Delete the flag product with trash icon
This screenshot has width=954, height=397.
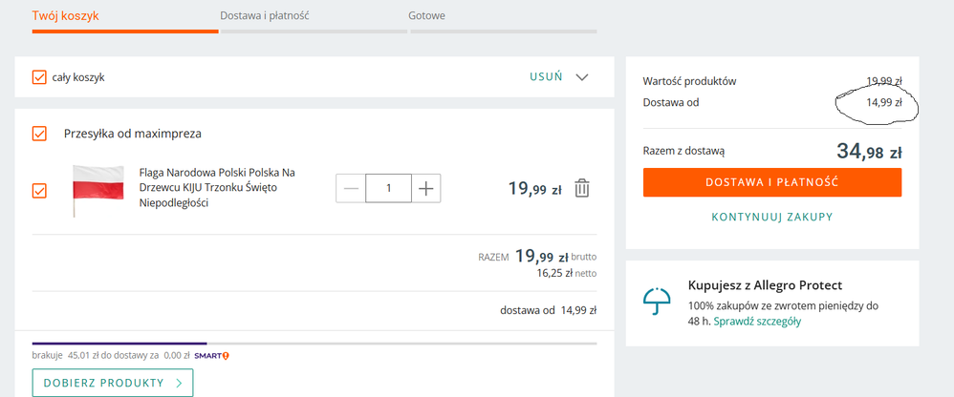point(581,188)
